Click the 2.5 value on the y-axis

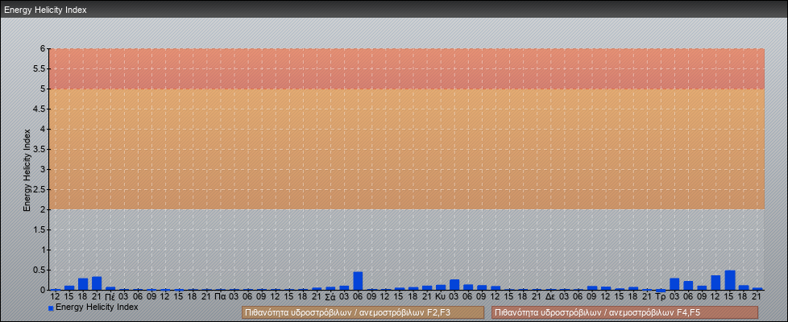(x=39, y=189)
